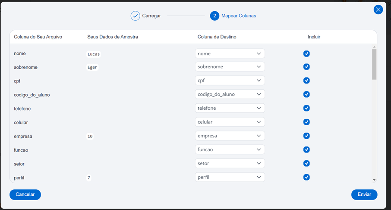Open the setor destination column dropdown

[x=230, y=163]
